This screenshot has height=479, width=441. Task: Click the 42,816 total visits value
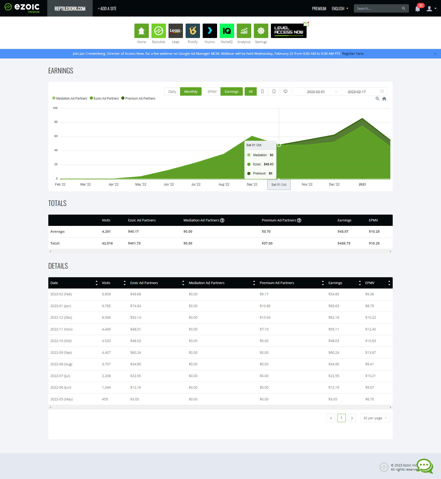click(107, 243)
